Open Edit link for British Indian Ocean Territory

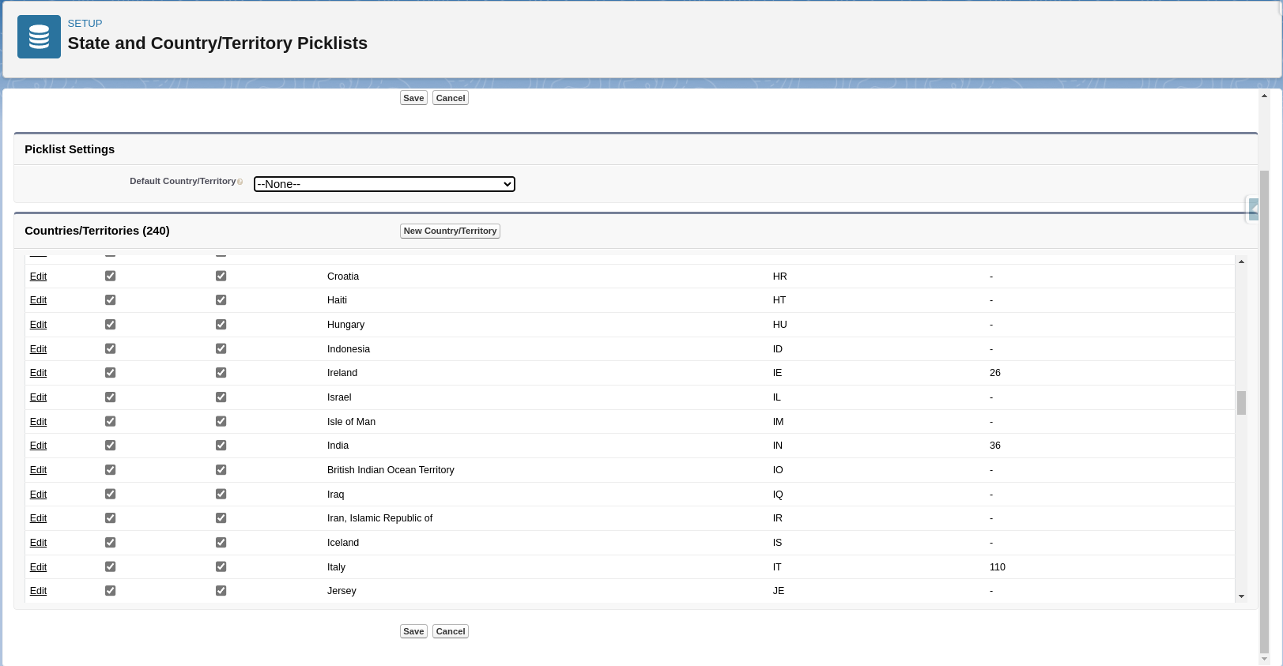38,470
